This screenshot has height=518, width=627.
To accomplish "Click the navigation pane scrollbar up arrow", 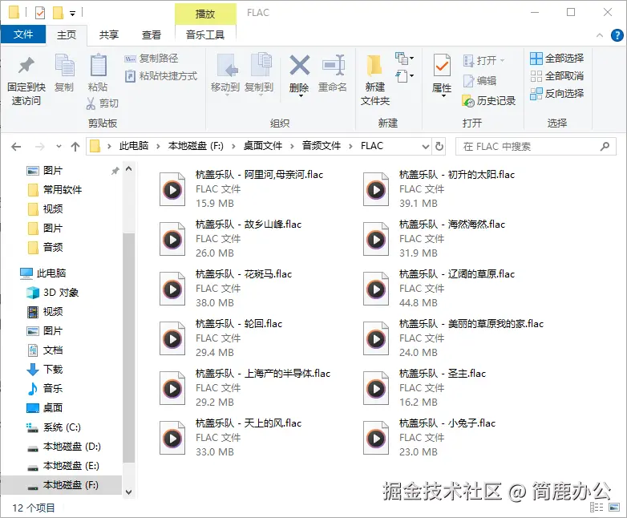I will [x=129, y=169].
